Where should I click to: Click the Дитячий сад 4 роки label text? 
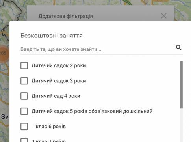tap(56, 96)
